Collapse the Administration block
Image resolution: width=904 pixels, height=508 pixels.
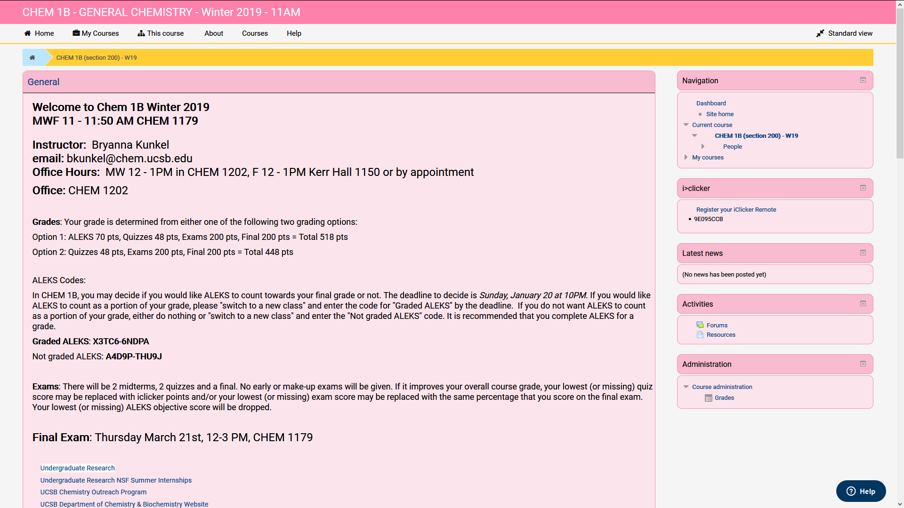(x=863, y=364)
